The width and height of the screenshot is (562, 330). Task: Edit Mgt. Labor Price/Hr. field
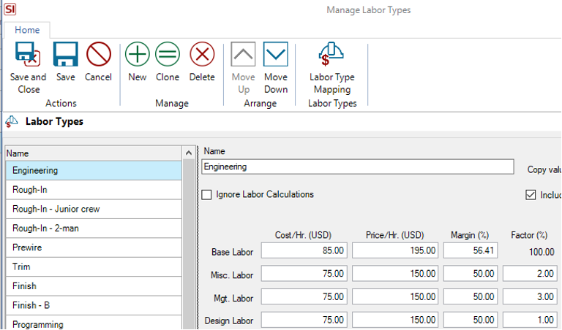click(395, 296)
